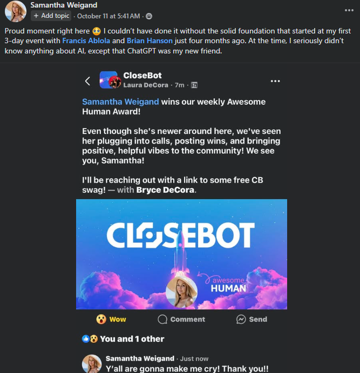Click the commenter's profile picture
Viewport: 360px width, 373px height.
coord(91,364)
